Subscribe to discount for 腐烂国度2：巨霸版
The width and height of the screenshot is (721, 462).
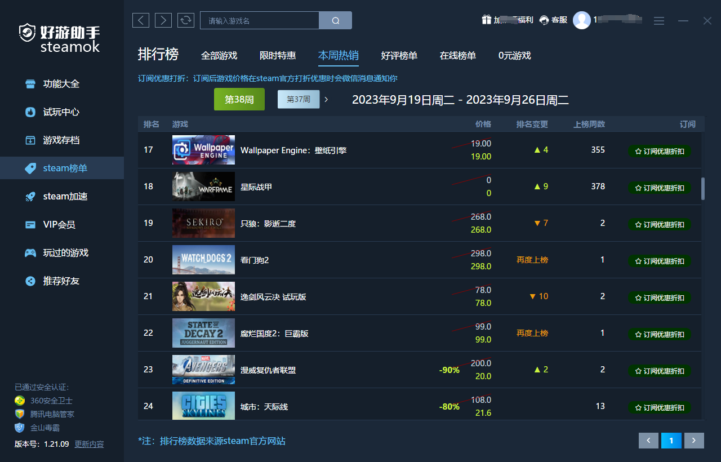click(x=660, y=334)
